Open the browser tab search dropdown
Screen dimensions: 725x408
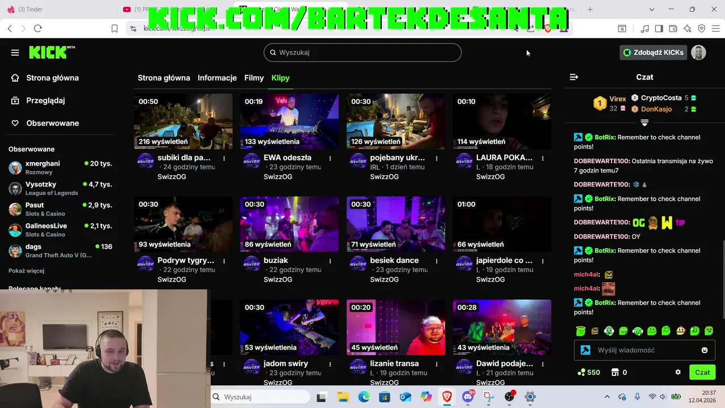[651, 10]
